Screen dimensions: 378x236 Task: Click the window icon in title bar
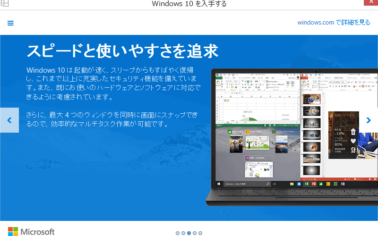5,4
